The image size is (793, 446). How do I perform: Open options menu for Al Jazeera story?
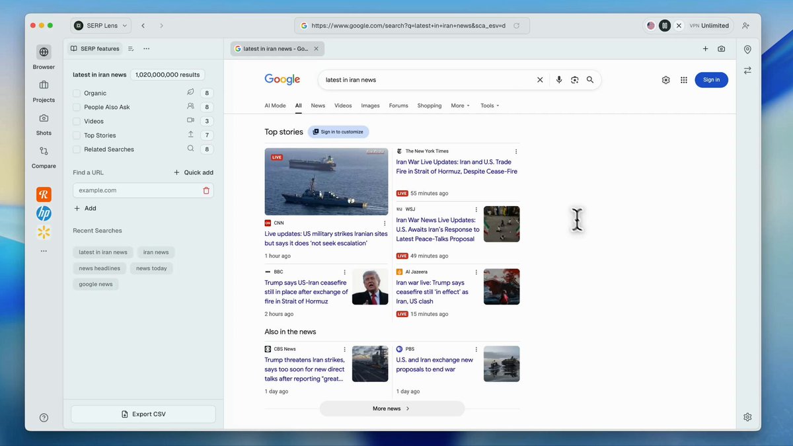pyautogui.click(x=476, y=272)
